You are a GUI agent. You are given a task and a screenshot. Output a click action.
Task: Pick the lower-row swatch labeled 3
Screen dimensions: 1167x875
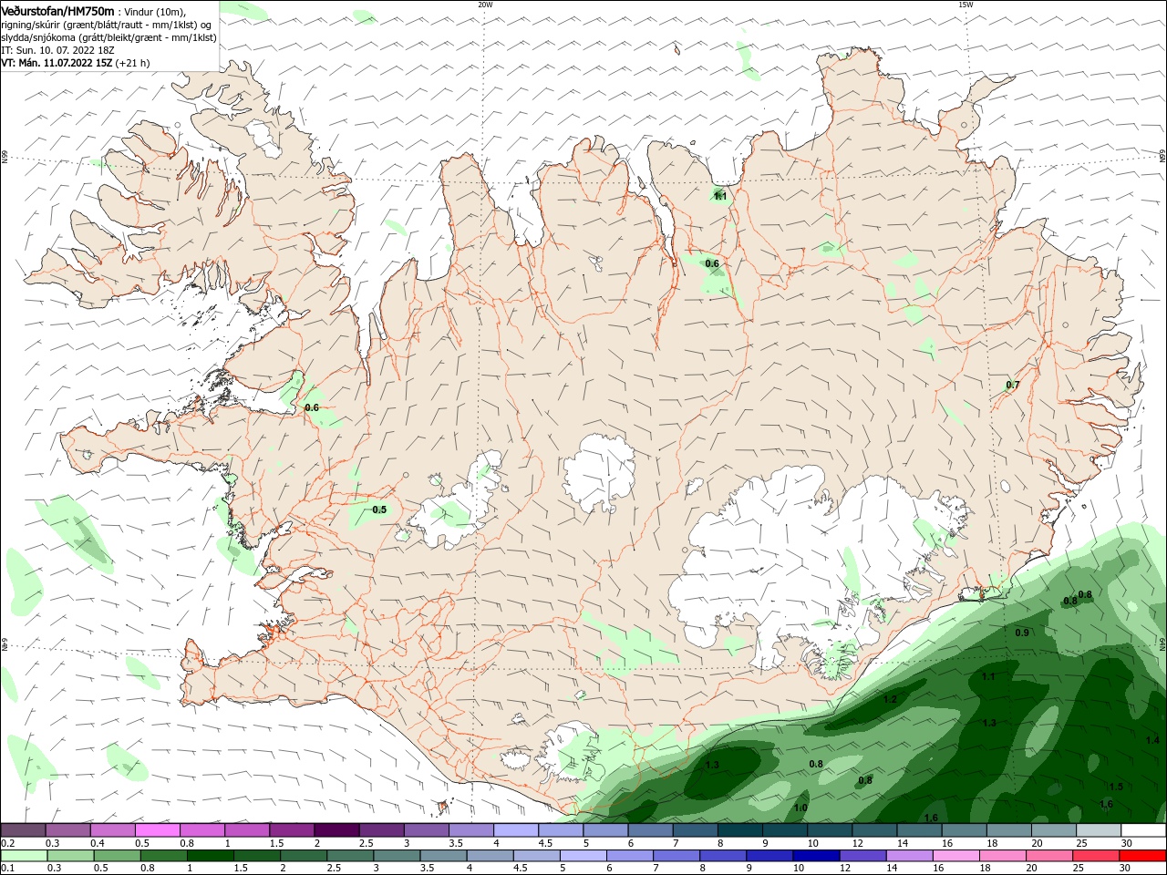397,856
